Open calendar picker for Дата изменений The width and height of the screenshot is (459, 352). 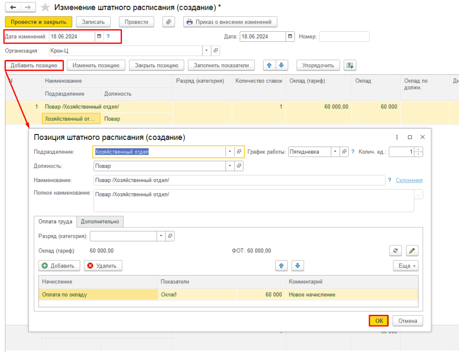click(100, 37)
